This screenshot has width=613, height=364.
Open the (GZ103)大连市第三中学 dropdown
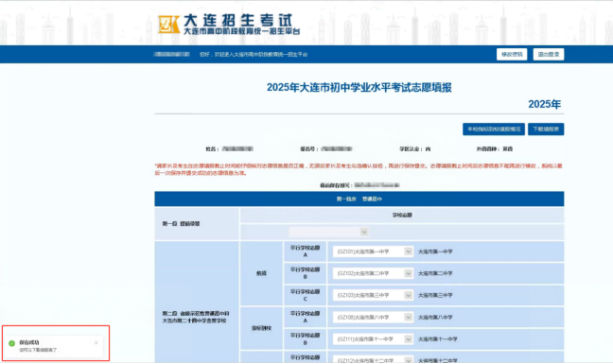coord(373,296)
